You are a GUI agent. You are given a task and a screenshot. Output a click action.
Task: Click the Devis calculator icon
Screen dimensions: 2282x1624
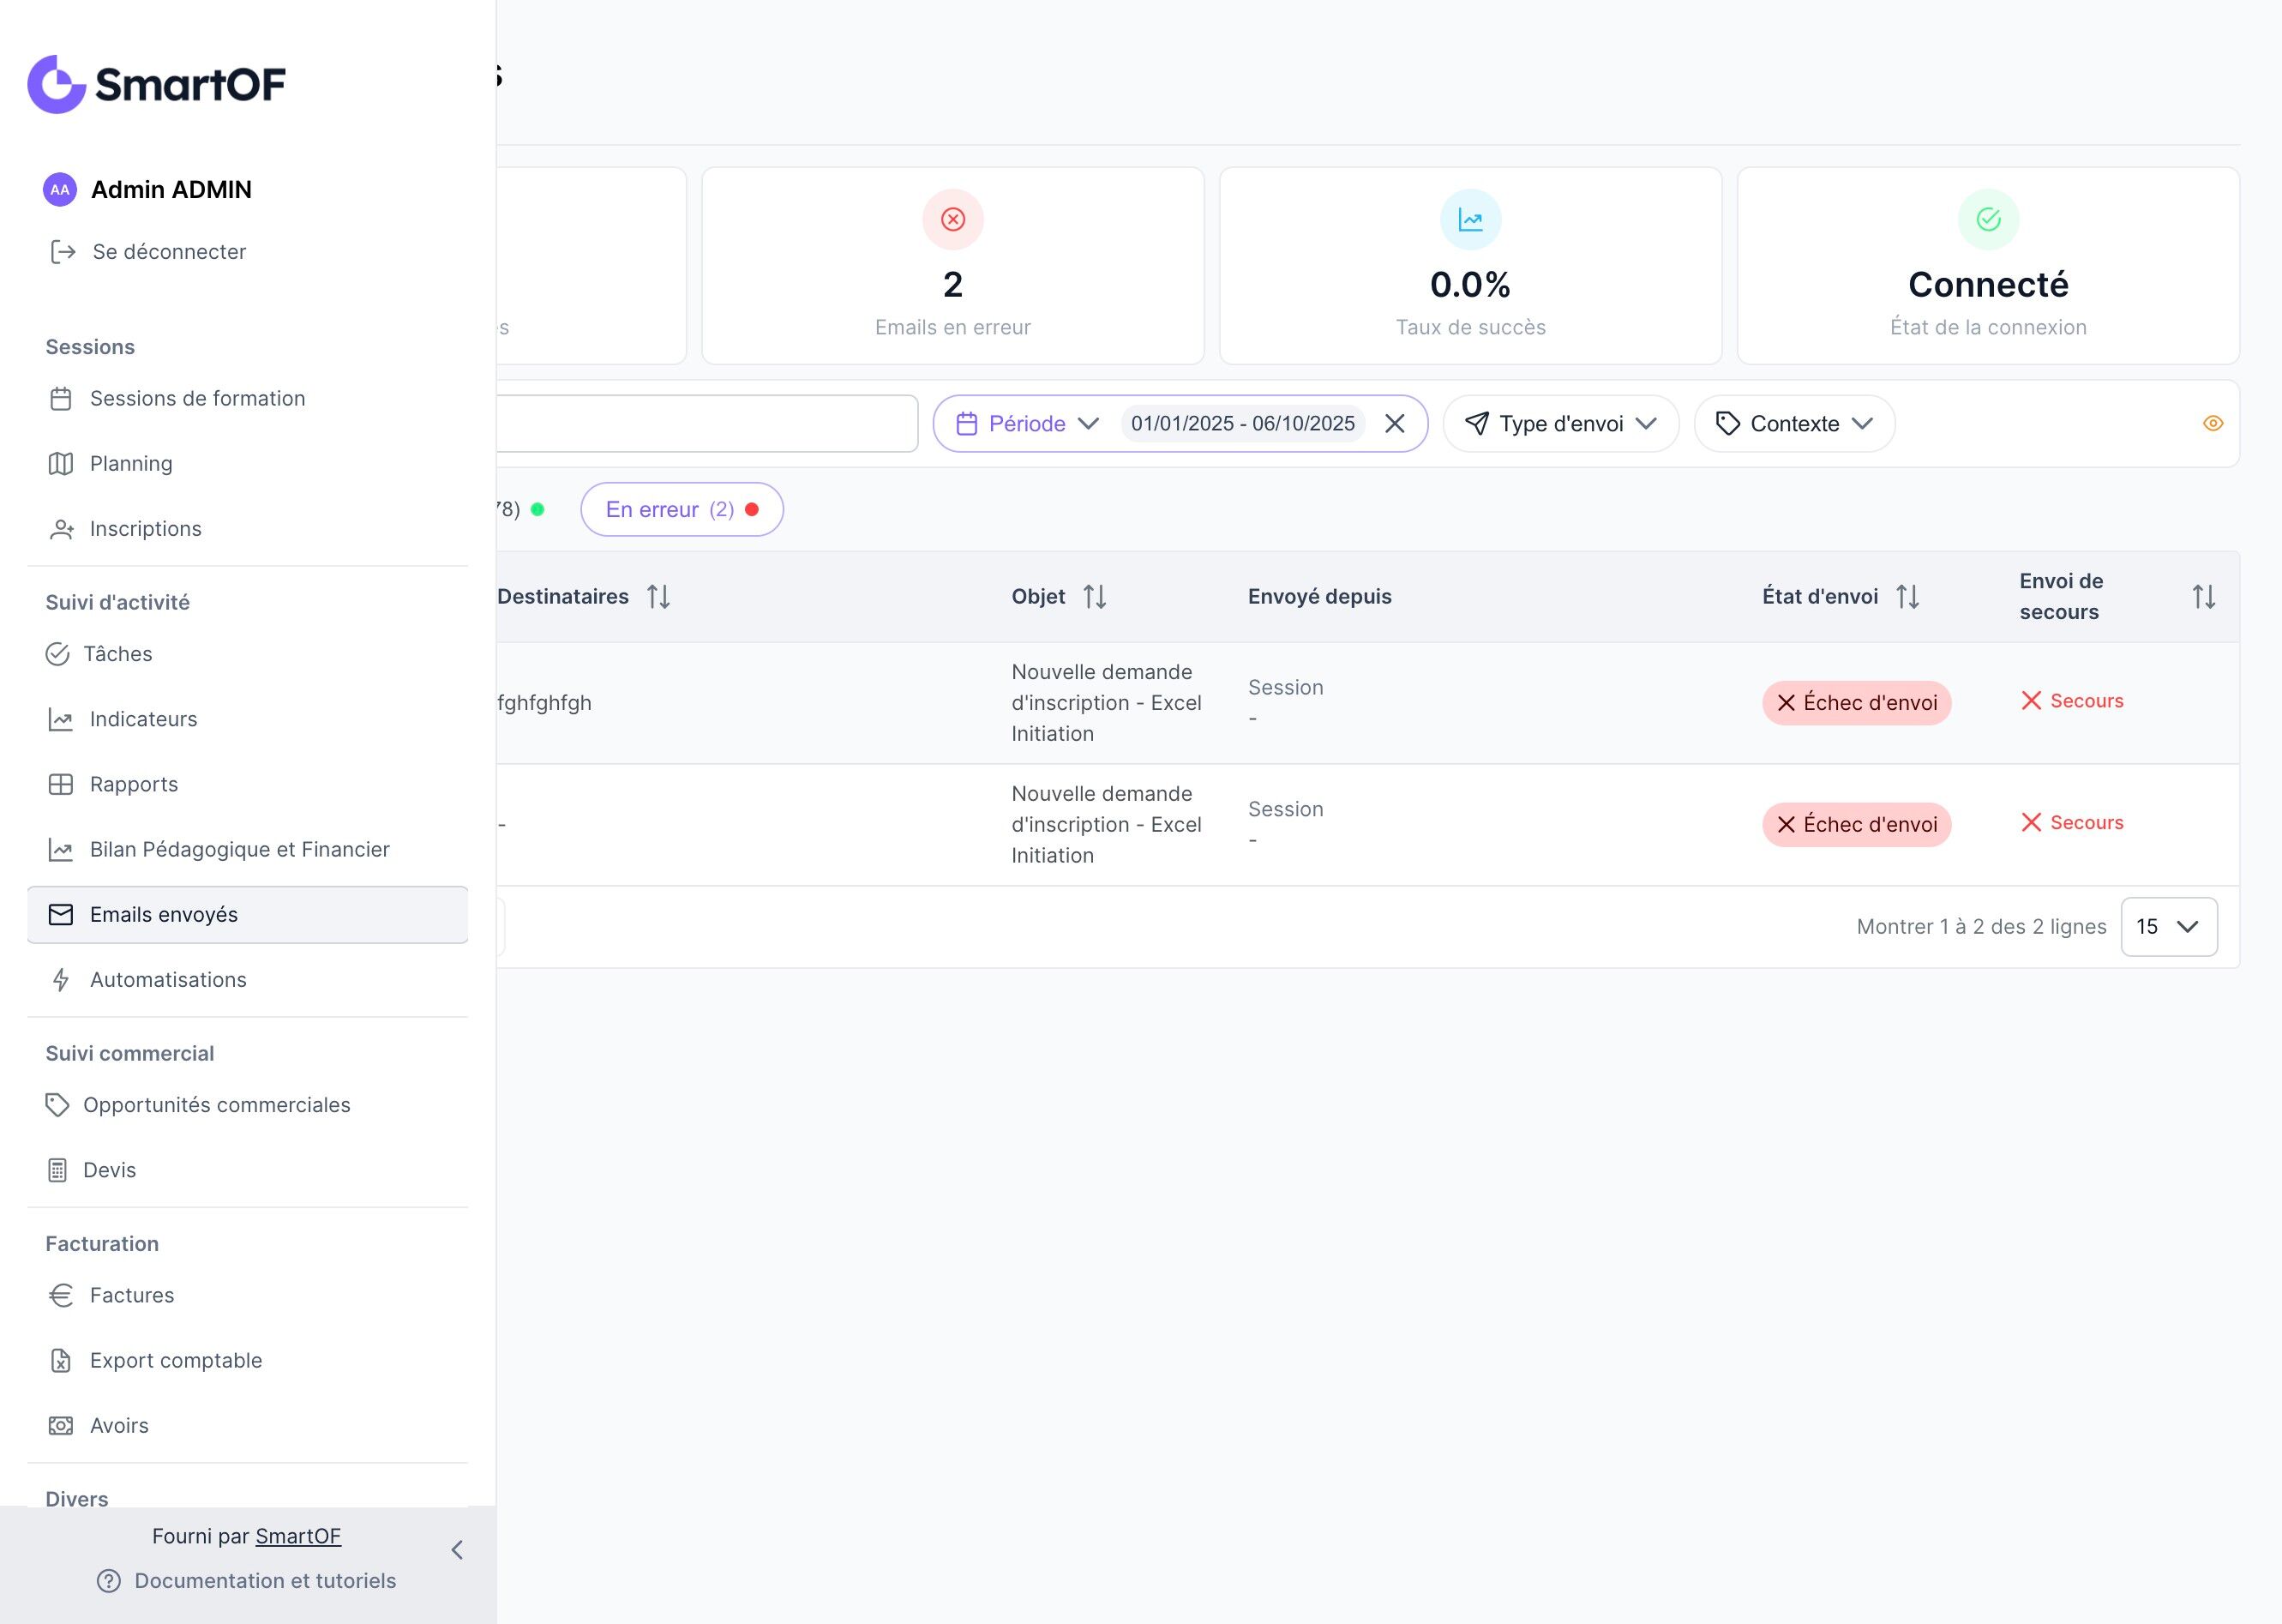coord(58,1170)
